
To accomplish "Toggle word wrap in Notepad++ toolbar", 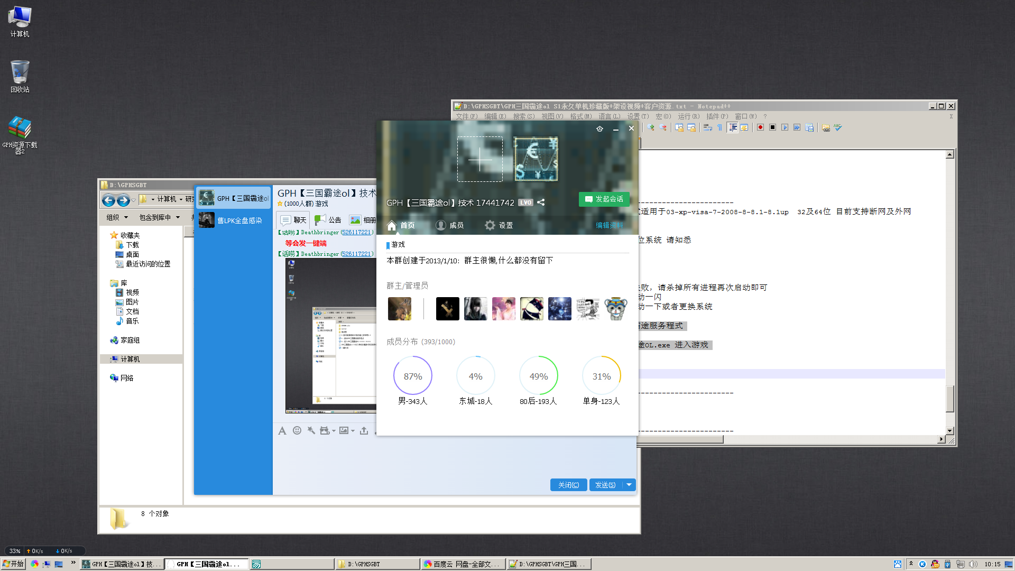I will 707,127.
